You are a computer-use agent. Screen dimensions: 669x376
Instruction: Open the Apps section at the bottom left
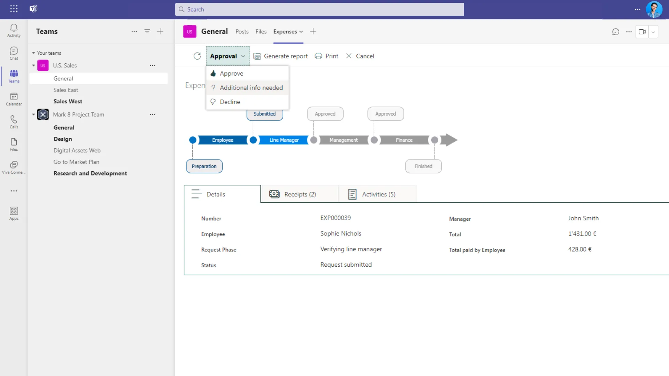click(x=14, y=213)
